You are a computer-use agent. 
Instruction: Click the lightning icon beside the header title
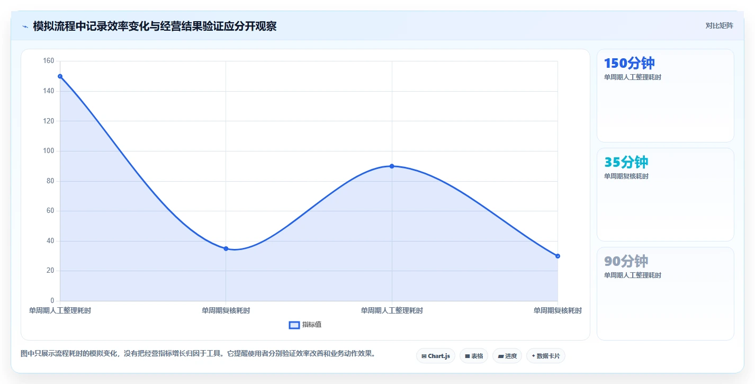(25, 26)
